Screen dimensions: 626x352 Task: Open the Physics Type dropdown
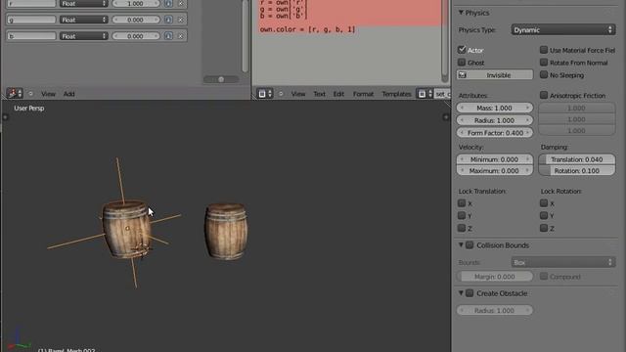563,30
